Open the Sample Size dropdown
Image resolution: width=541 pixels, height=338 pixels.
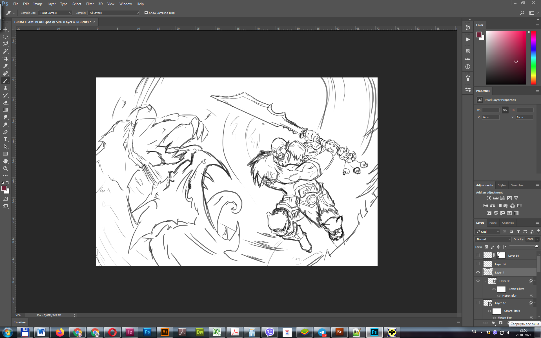tap(55, 13)
